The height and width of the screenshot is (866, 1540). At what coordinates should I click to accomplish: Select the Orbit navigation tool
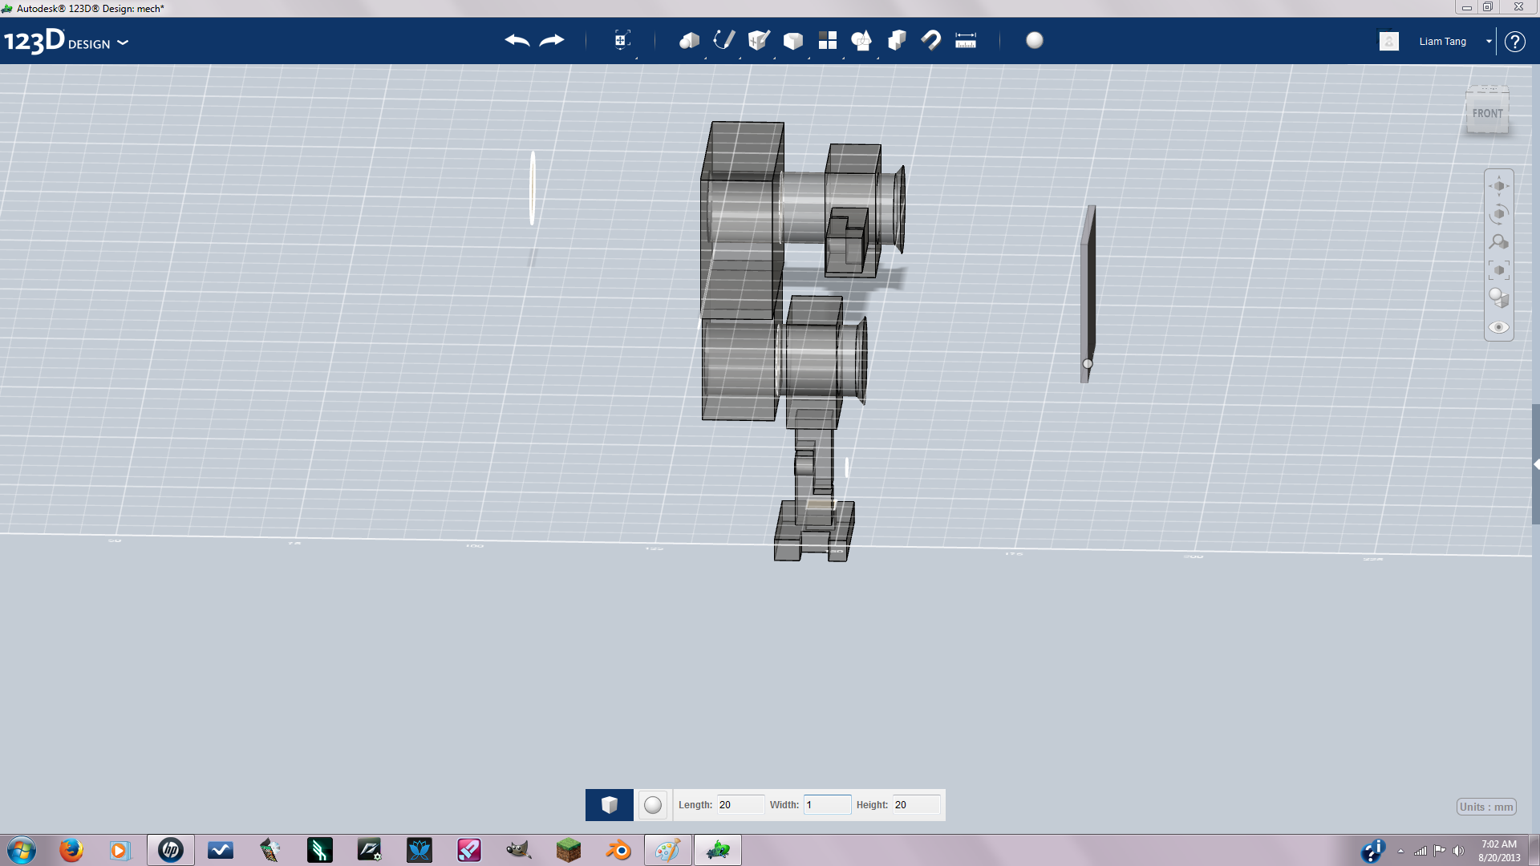(1499, 214)
